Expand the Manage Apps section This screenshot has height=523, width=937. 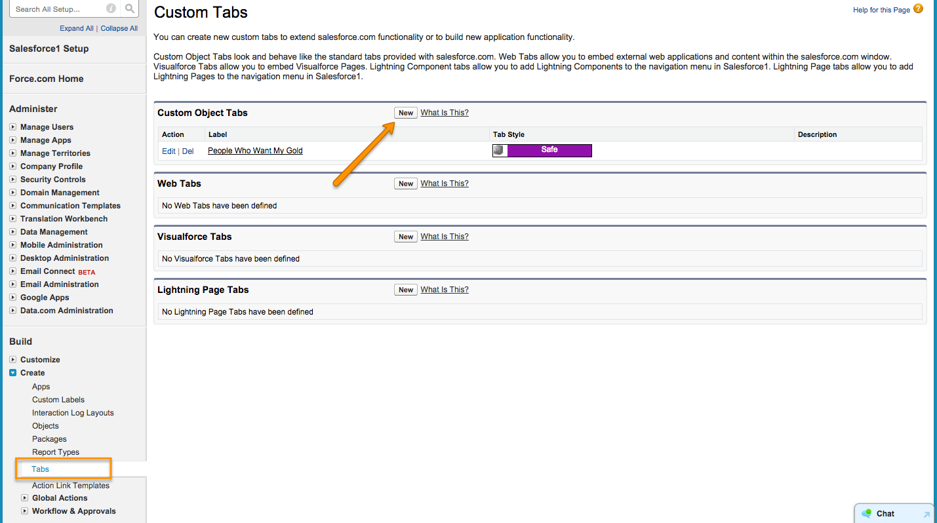[13, 140]
